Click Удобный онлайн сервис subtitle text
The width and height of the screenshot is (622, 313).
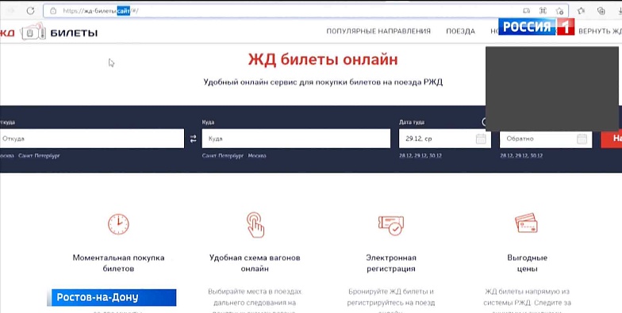[x=323, y=82]
